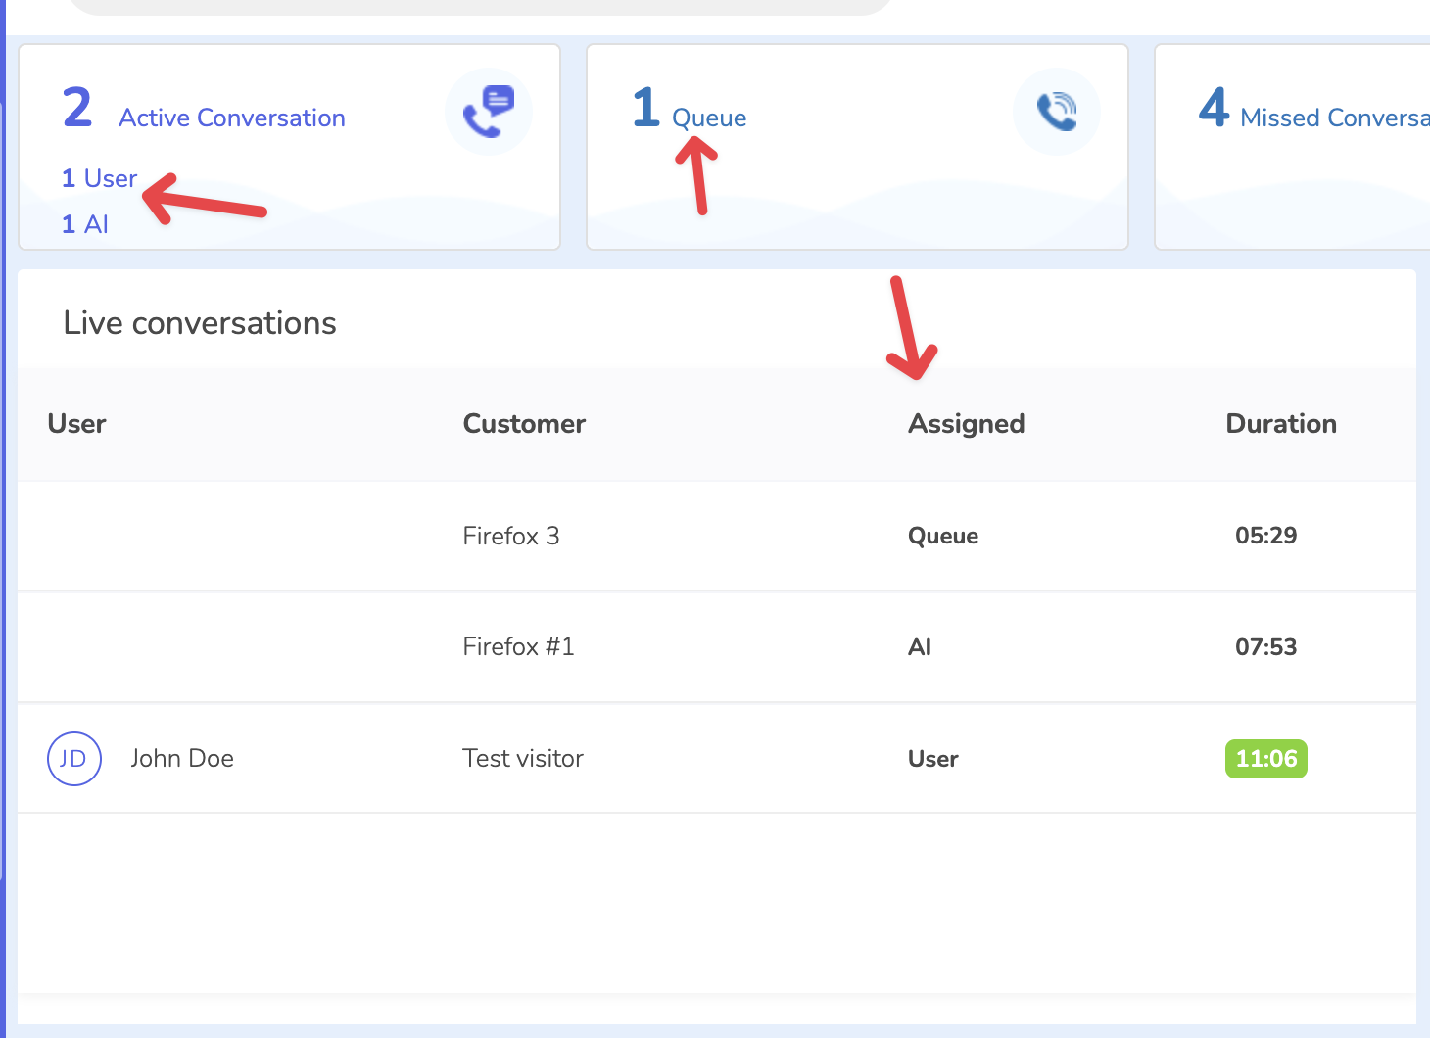This screenshot has height=1038, width=1430.
Task: Click the John Doe user name
Action: 182,759
